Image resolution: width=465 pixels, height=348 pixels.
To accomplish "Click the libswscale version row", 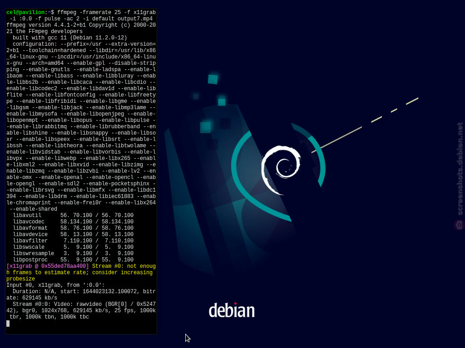I will [x=73, y=247].
